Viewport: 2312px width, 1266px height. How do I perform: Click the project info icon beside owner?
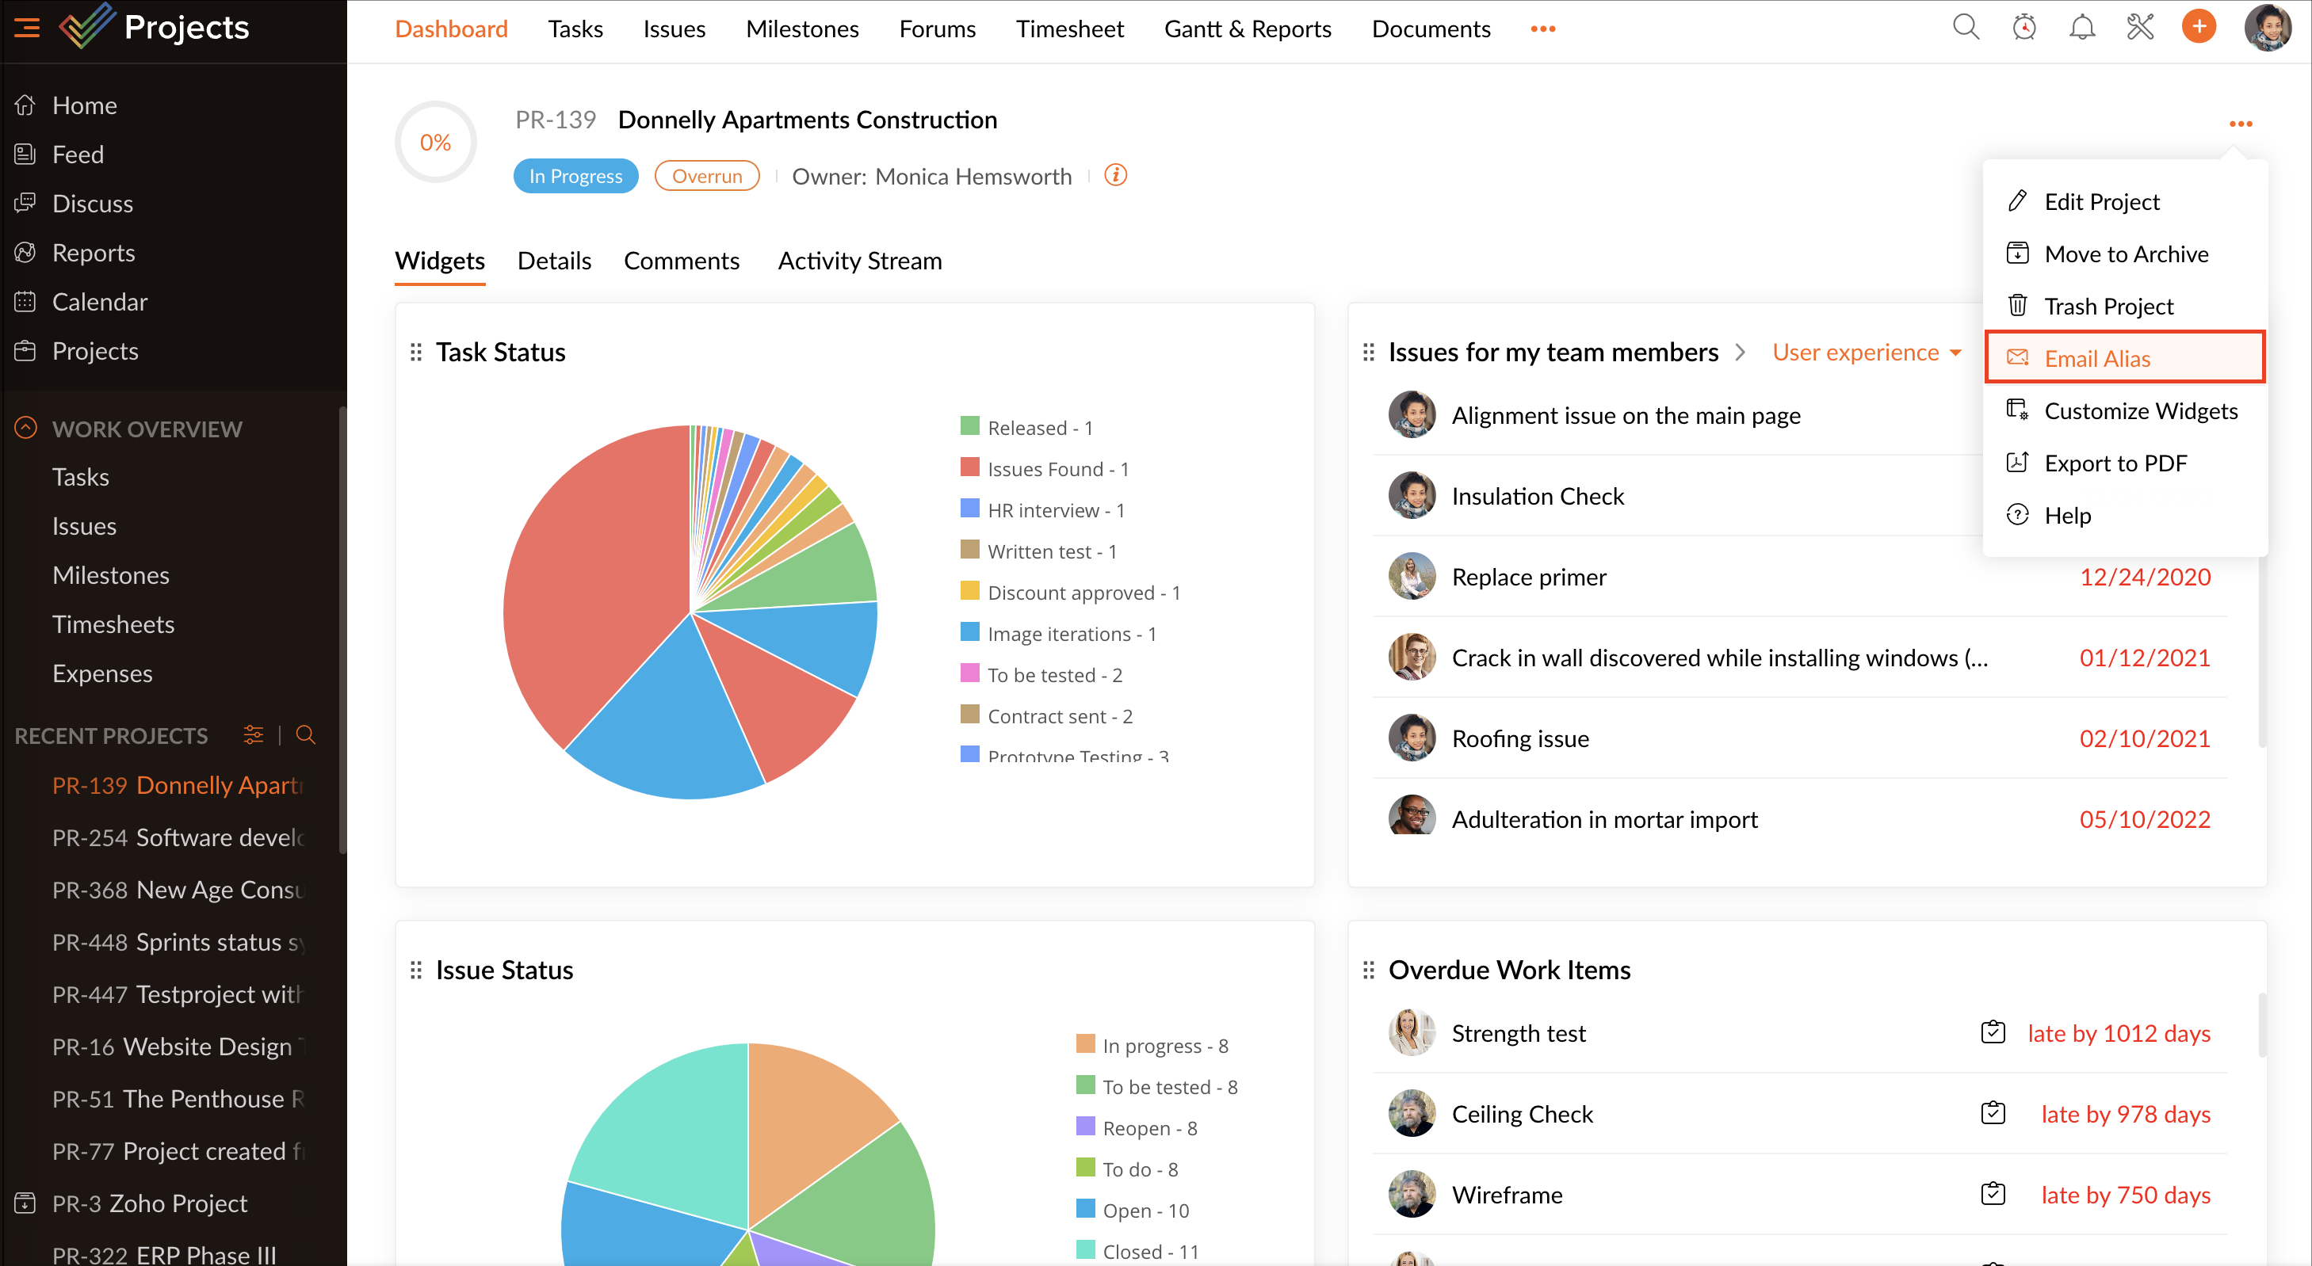pyautogui.click(x=1114, y=175)
